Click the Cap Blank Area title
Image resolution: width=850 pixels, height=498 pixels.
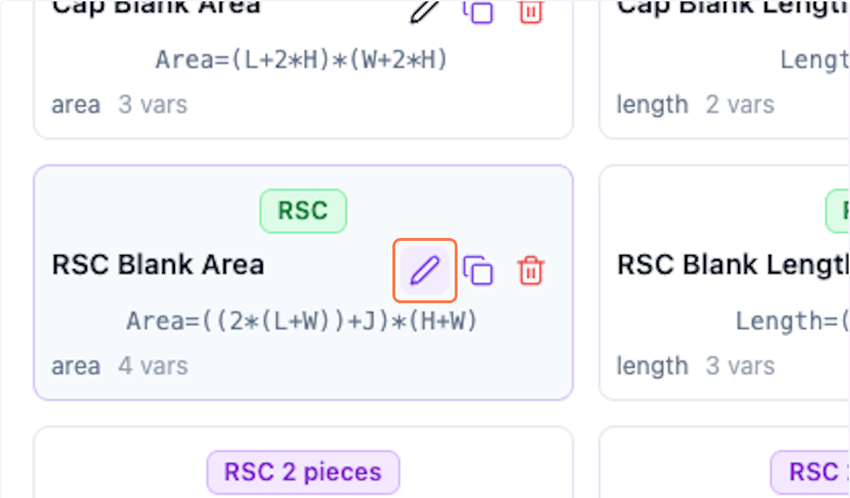coord(154,7)
